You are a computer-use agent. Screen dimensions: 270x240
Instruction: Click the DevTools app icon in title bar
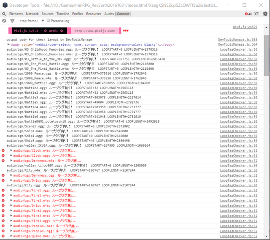(5, 5)
